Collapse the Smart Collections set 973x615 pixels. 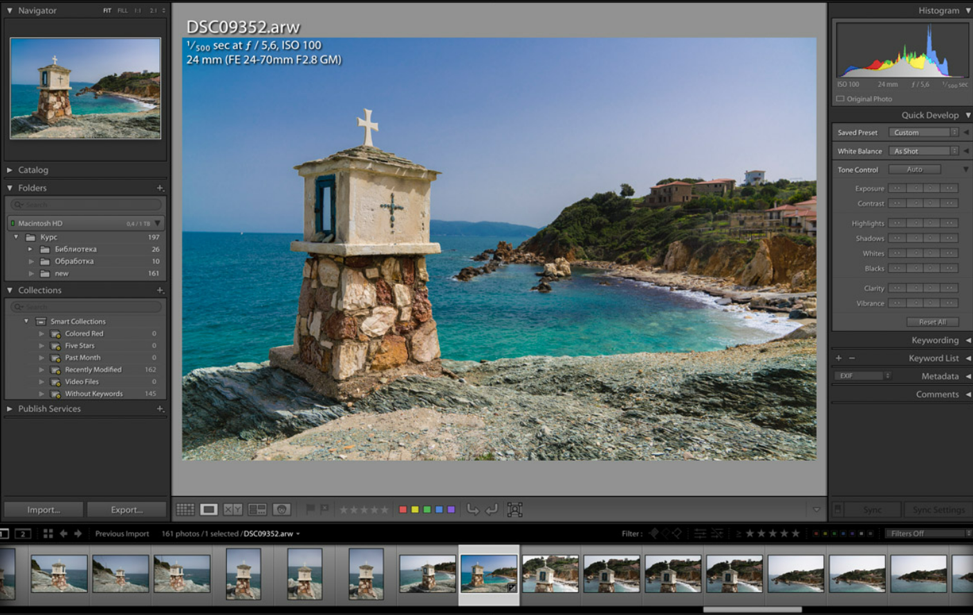point(26,321)
